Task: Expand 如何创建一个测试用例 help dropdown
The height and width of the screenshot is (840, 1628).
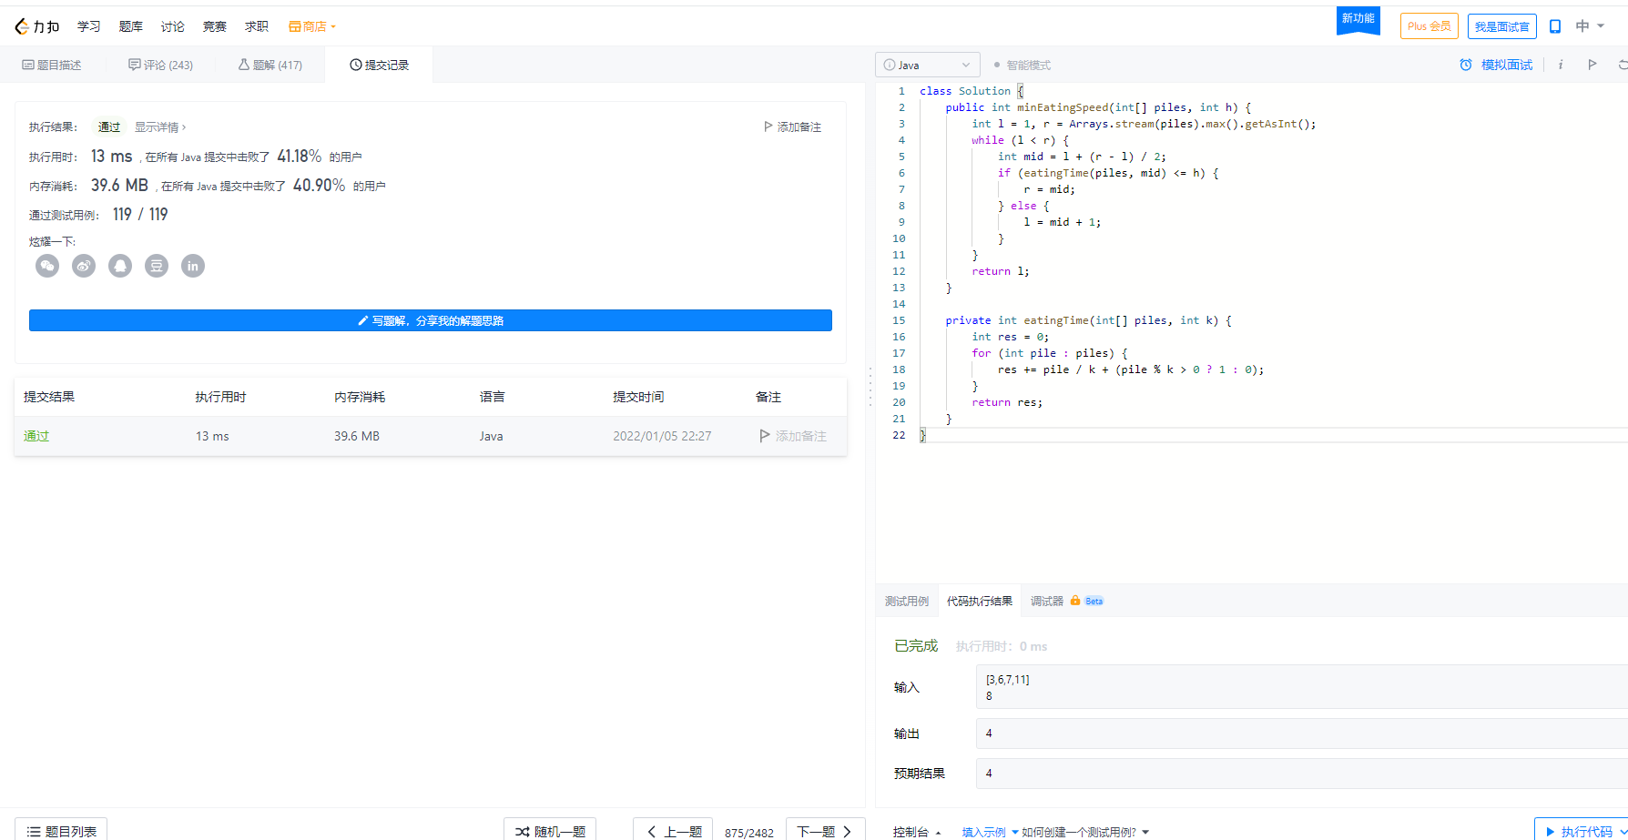Action: 1085,832
